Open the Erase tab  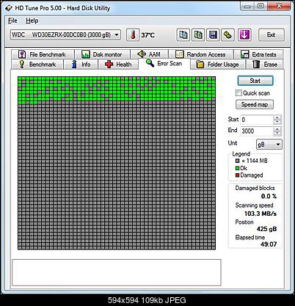264,65
